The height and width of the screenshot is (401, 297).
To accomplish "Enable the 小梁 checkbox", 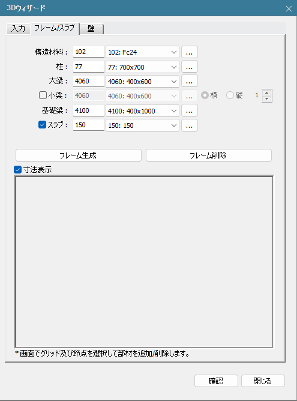I will (43, 95).
